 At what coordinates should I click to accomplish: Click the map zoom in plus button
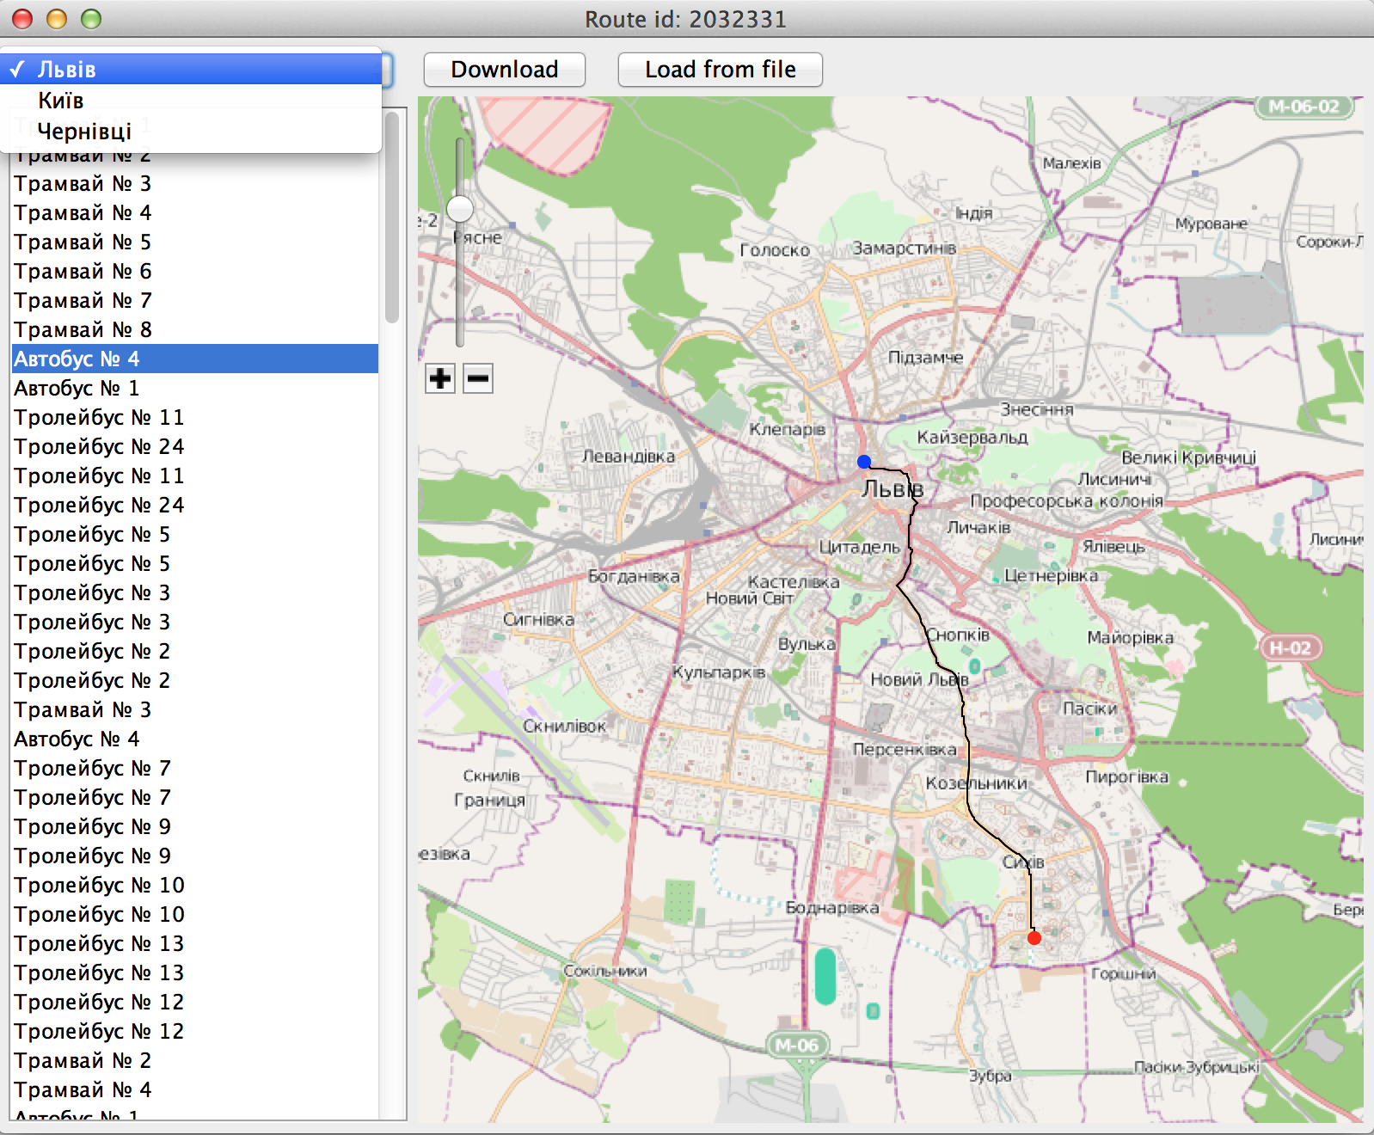tap(440, 378)
